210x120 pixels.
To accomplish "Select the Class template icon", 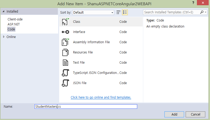I will tap(65, 22).
